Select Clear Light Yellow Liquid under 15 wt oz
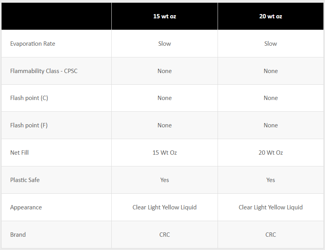Image resolution: width=325 pixels, height=250 pixels. pyautogui.click(x=165, y=207)
